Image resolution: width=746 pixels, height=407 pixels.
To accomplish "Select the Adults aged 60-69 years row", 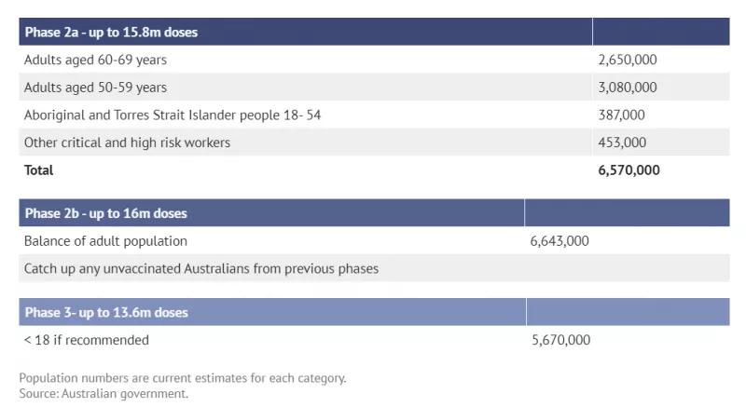I will pos(374,60).
